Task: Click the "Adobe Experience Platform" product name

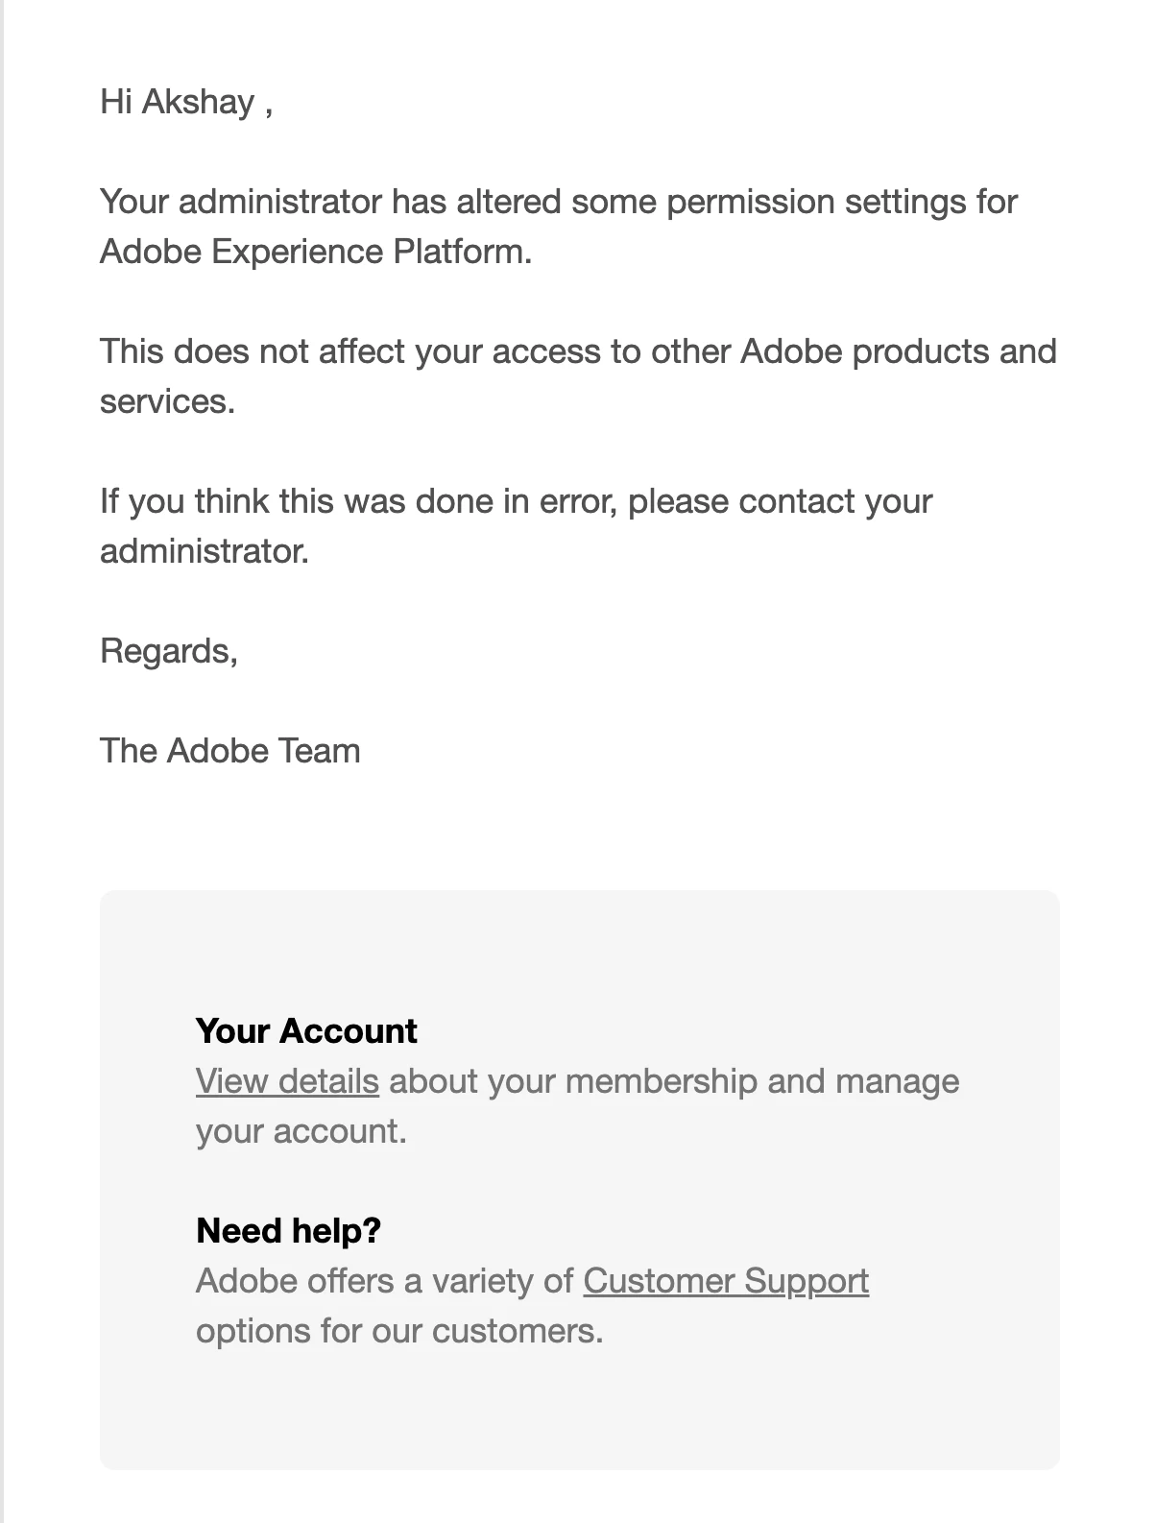Action: (x=315, y=252)
